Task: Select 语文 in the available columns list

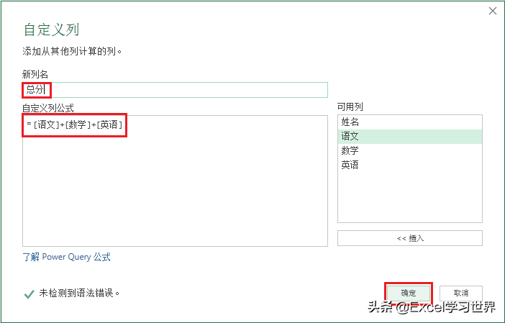Action: [x=409, y=136]
